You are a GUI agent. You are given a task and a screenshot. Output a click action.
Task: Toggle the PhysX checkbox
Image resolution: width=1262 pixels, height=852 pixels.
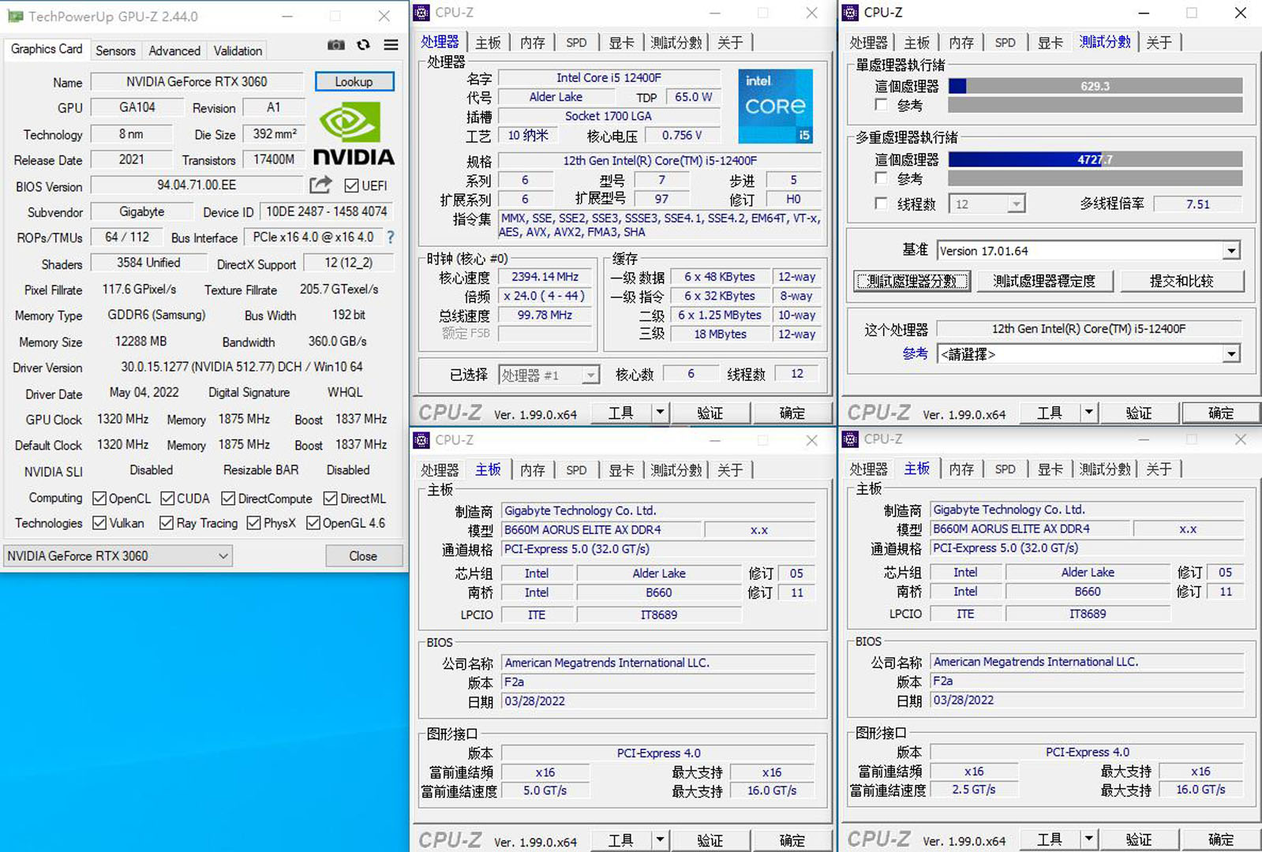click(x=253, y=523)
